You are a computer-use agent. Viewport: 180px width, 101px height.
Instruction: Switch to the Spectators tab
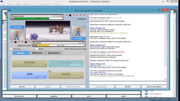click(54, 53)
